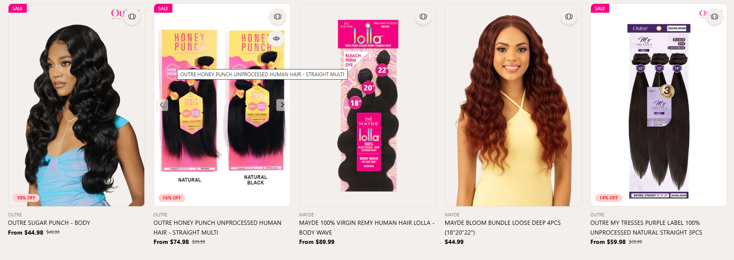Viewport: 734px width, 260px height.
Task: Click compare icon on Mayde Lolla Body Wave card
Action: (423, 17)
